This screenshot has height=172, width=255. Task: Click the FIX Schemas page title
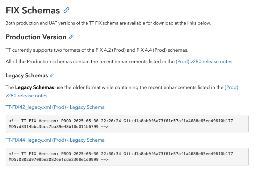[x=33, y=10]
